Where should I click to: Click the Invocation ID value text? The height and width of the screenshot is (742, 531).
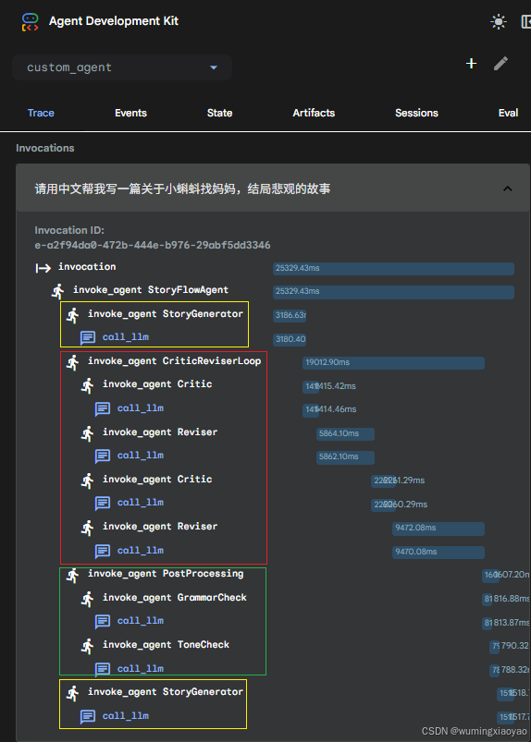point(153,245)
